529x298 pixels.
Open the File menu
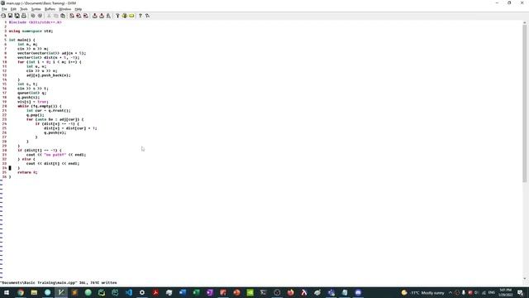(4, 9)
